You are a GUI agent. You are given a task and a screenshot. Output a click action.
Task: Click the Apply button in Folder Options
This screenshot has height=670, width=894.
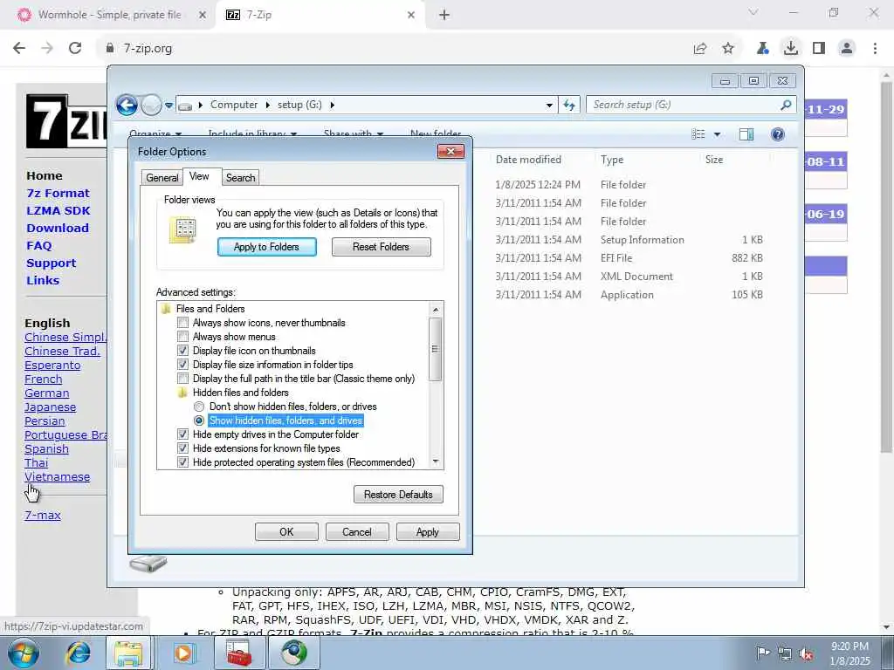(428, 532)
